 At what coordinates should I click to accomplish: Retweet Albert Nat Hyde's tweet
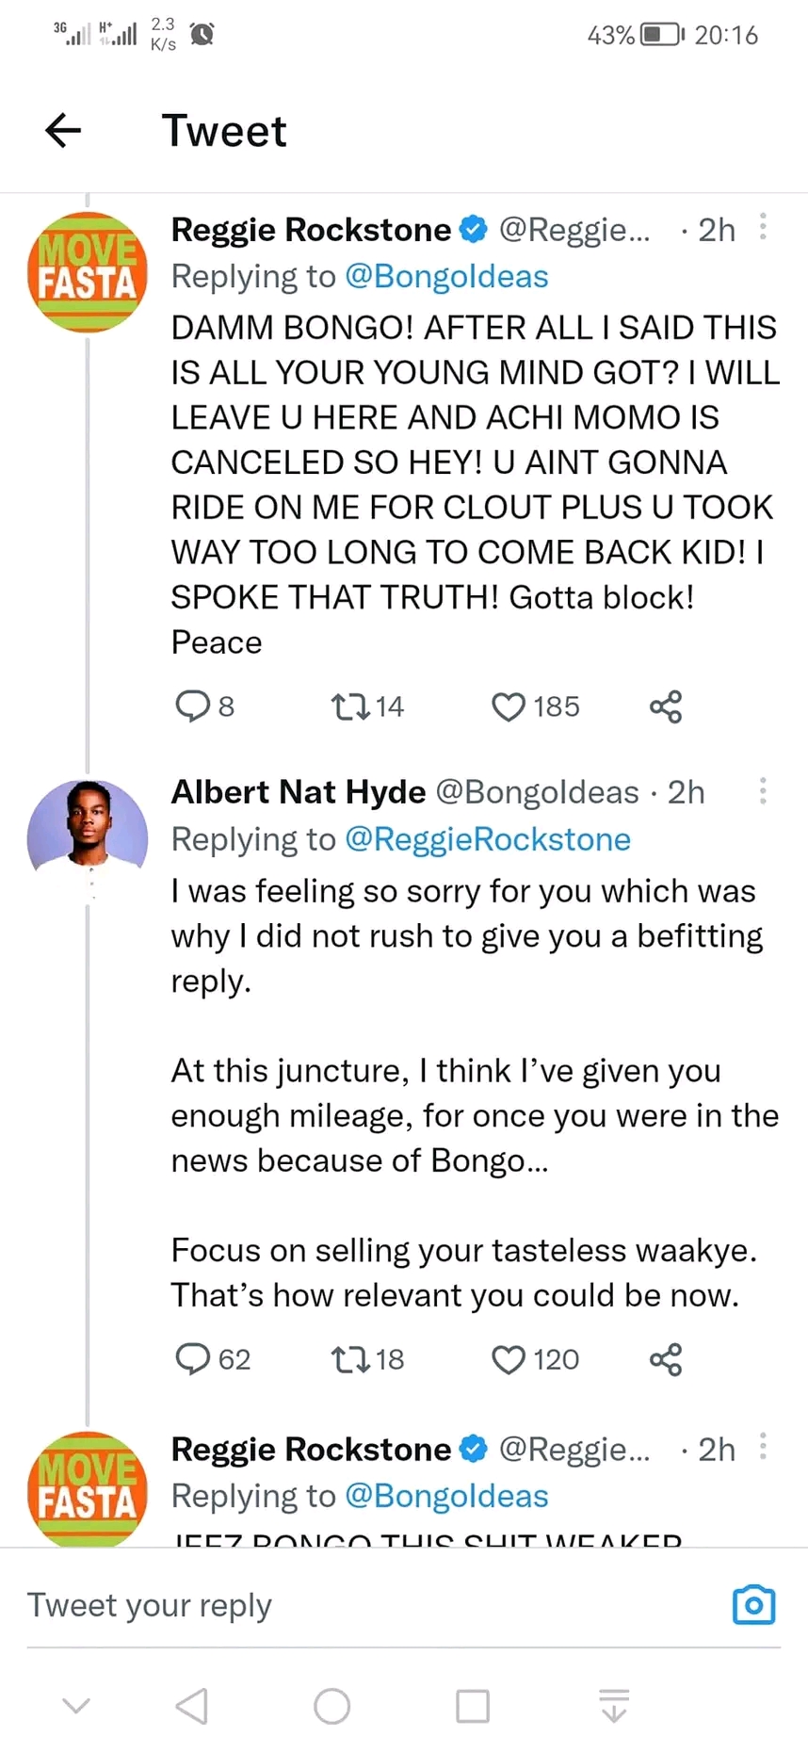351,1359
